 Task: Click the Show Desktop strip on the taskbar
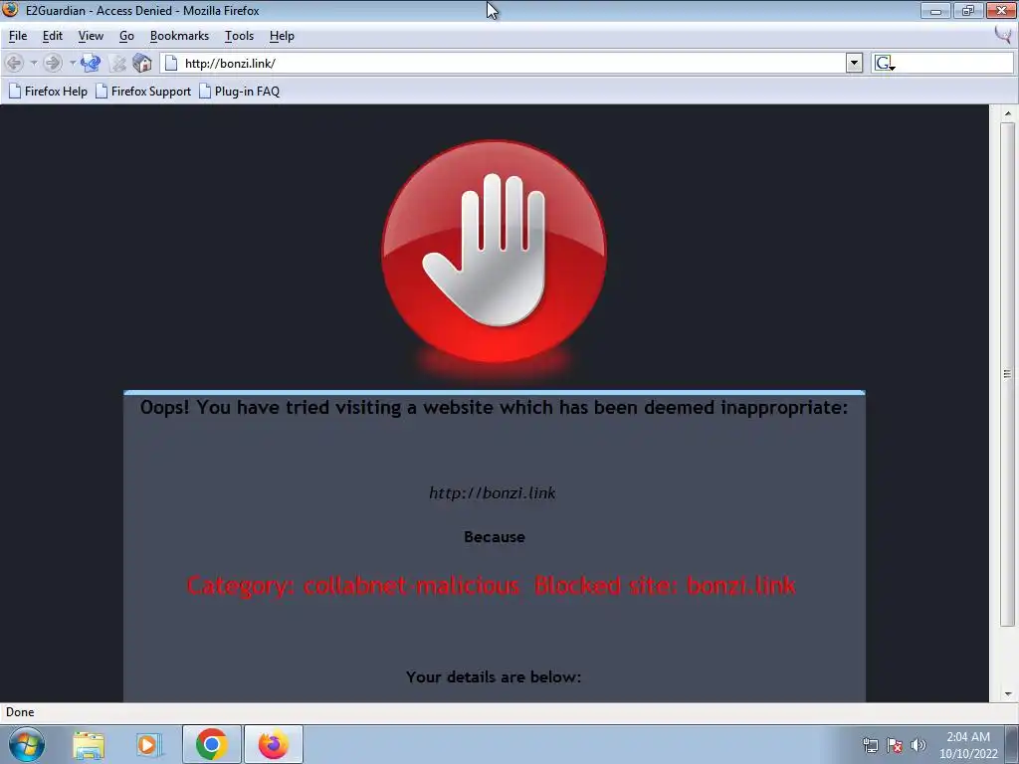[x=1012, y=744]
